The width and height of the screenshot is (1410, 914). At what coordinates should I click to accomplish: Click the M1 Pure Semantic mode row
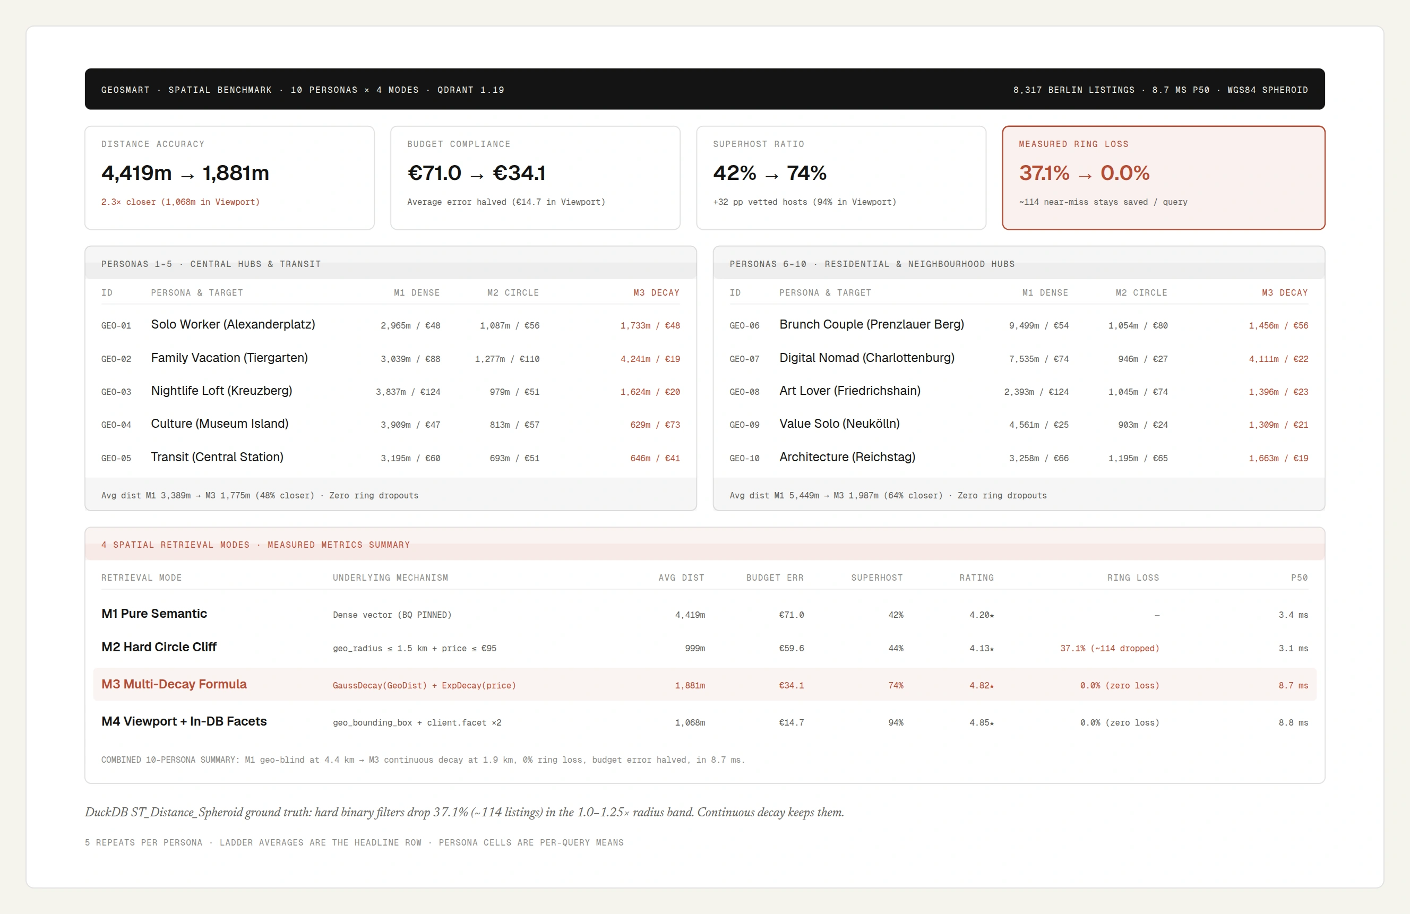click(704, 614)
